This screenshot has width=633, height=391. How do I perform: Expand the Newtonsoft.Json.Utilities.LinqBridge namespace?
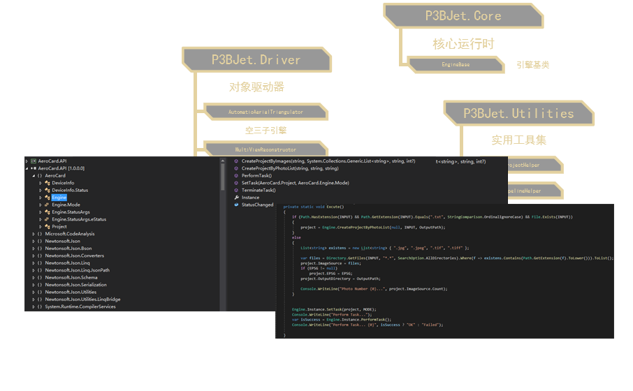click(x=34, y=300)
